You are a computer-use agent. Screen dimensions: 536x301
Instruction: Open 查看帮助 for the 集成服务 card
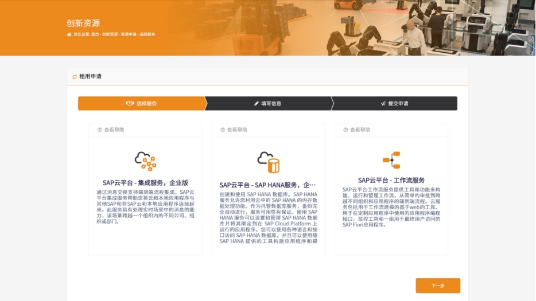(111, 130)
